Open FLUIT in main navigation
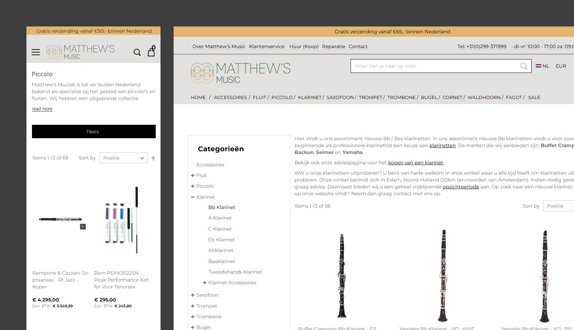The width and height of the screenshot is (574, 330). pyautogui.click(x=260, y=98)
